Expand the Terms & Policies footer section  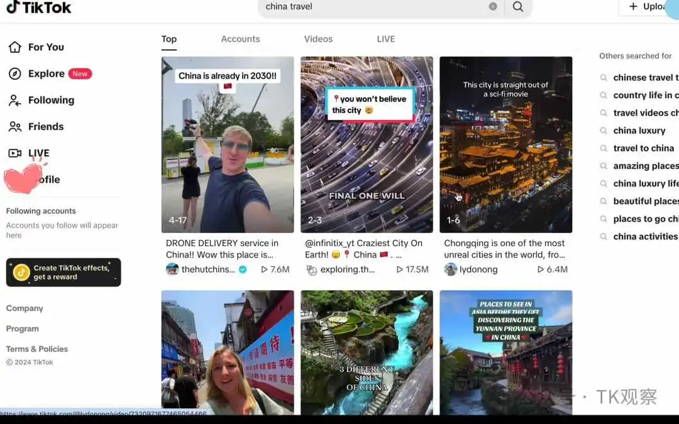point(37,349)
